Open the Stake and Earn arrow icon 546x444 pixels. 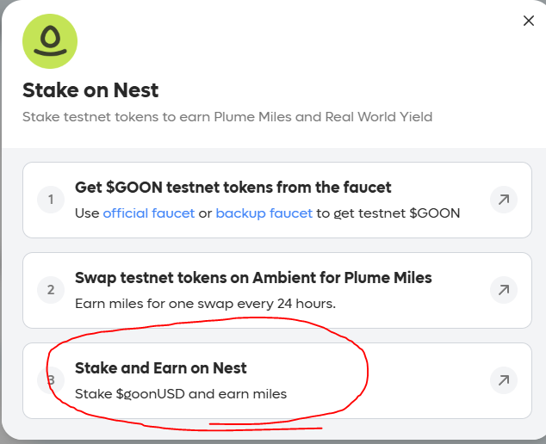click(503, 379)
